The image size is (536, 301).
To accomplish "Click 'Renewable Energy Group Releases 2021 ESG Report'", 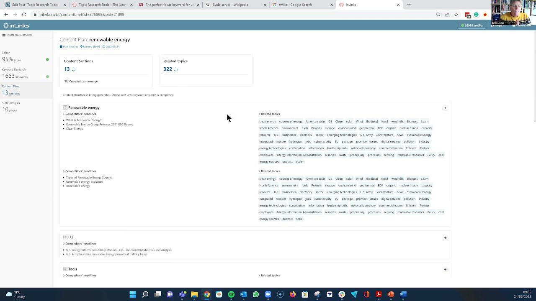I will coord(99,125).
